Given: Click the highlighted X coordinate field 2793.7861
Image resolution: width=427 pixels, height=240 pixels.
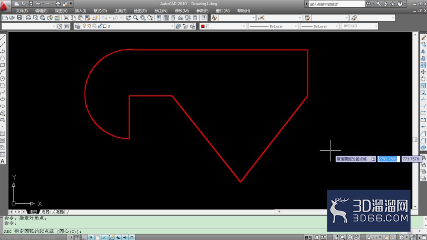Looking at the screenshot, I should [388, 159].
